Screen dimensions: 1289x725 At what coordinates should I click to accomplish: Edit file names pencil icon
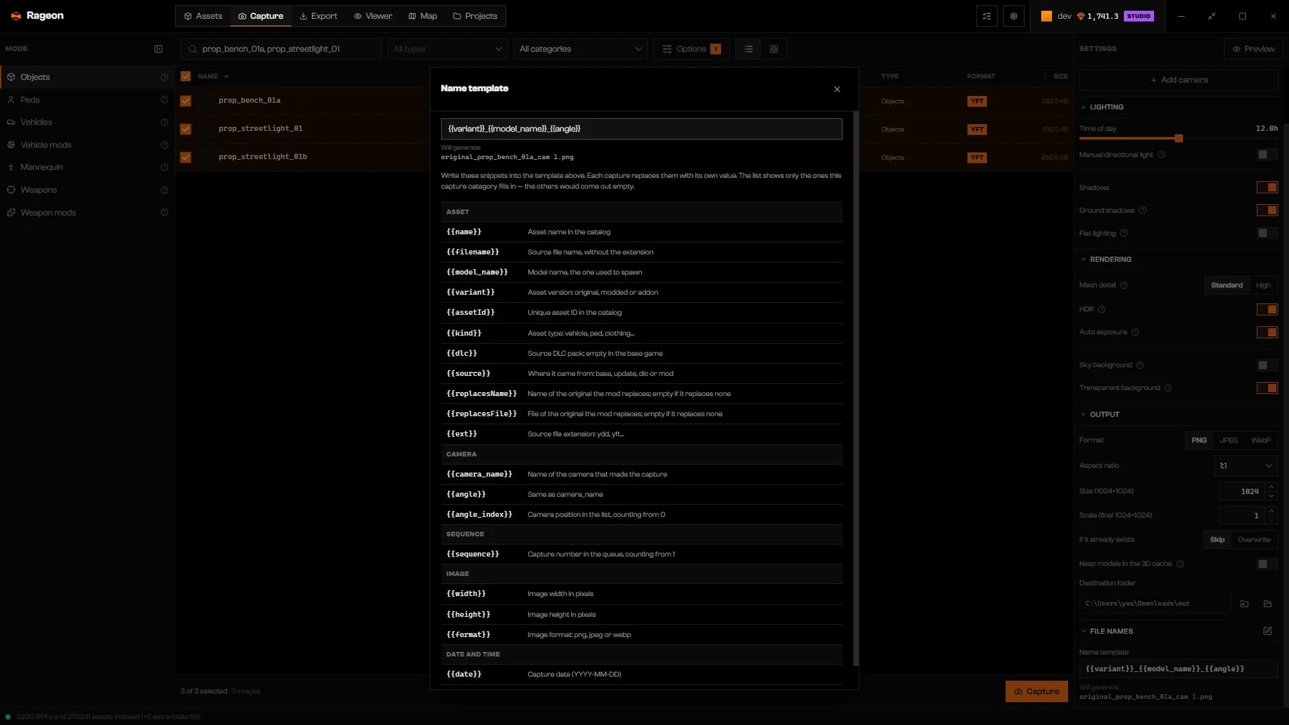[x=1268, y=631]
